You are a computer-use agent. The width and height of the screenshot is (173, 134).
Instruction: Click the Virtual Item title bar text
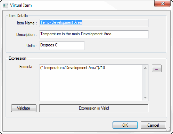pyautogui.click(x=21, y=5)
